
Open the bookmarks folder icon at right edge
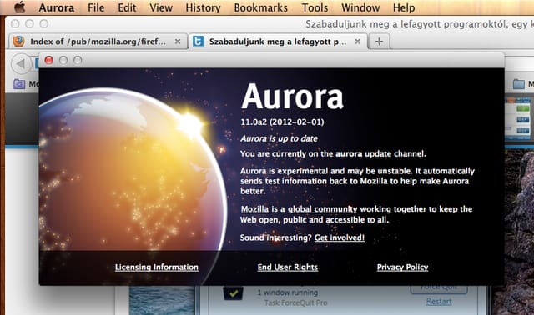coord(518,83)
